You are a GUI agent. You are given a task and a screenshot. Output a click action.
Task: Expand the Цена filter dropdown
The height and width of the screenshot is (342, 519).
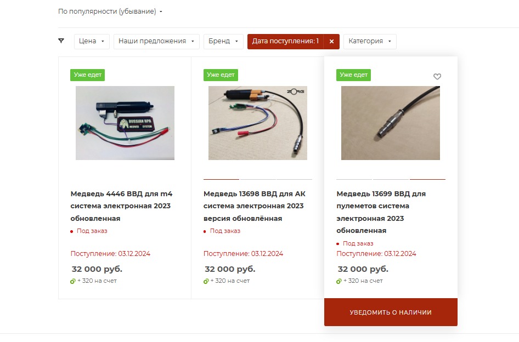92,41
